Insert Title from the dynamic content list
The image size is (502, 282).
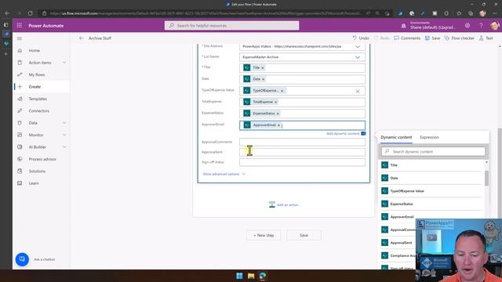(x=431, y=165)
